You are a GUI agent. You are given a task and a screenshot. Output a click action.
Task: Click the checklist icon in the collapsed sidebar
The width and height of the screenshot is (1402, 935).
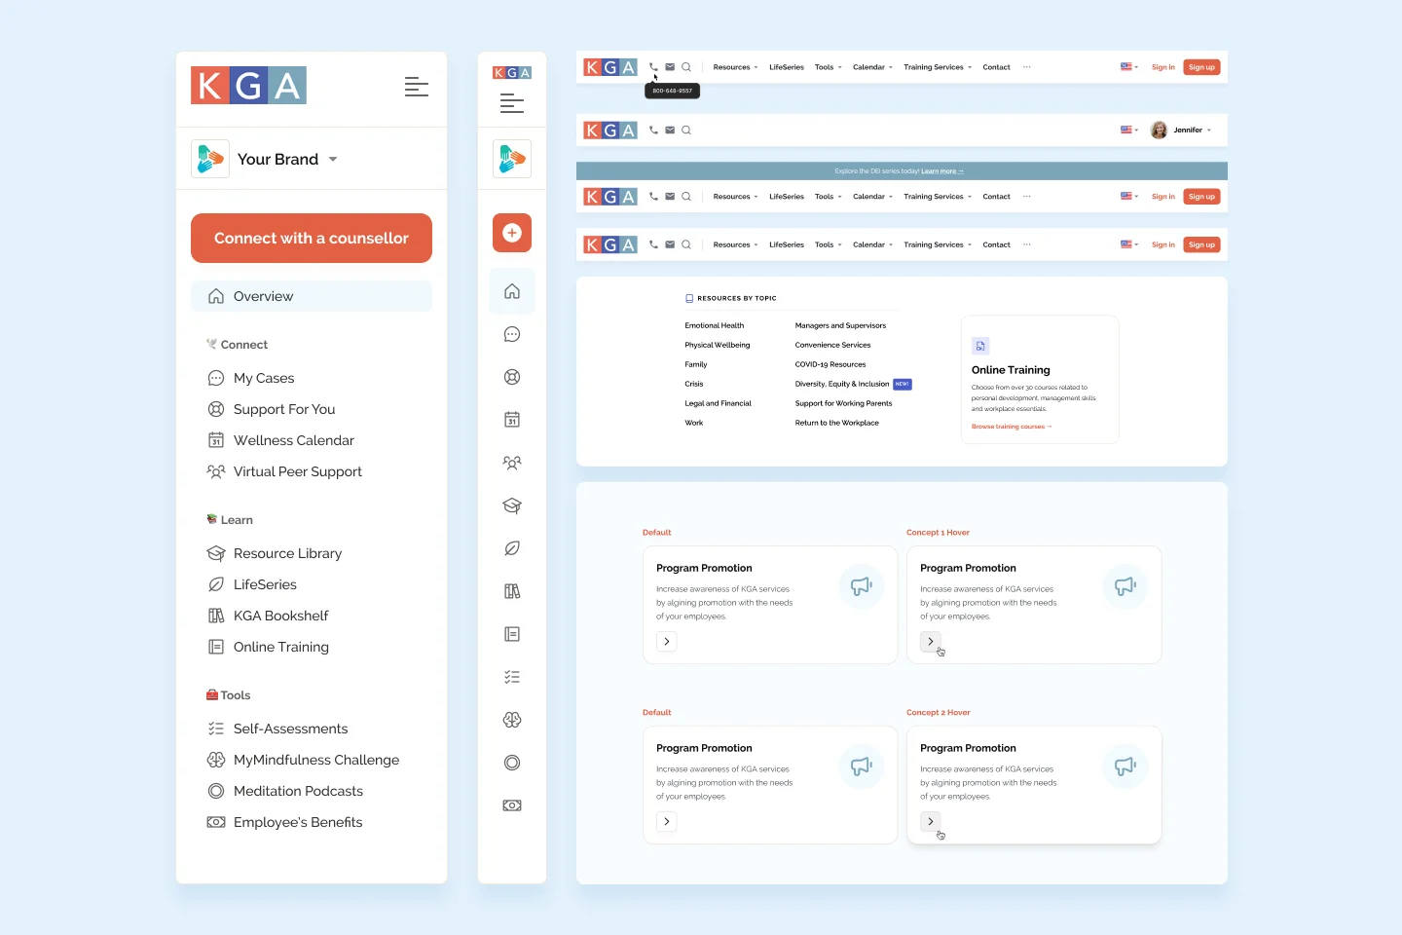(x=512, y=677)
